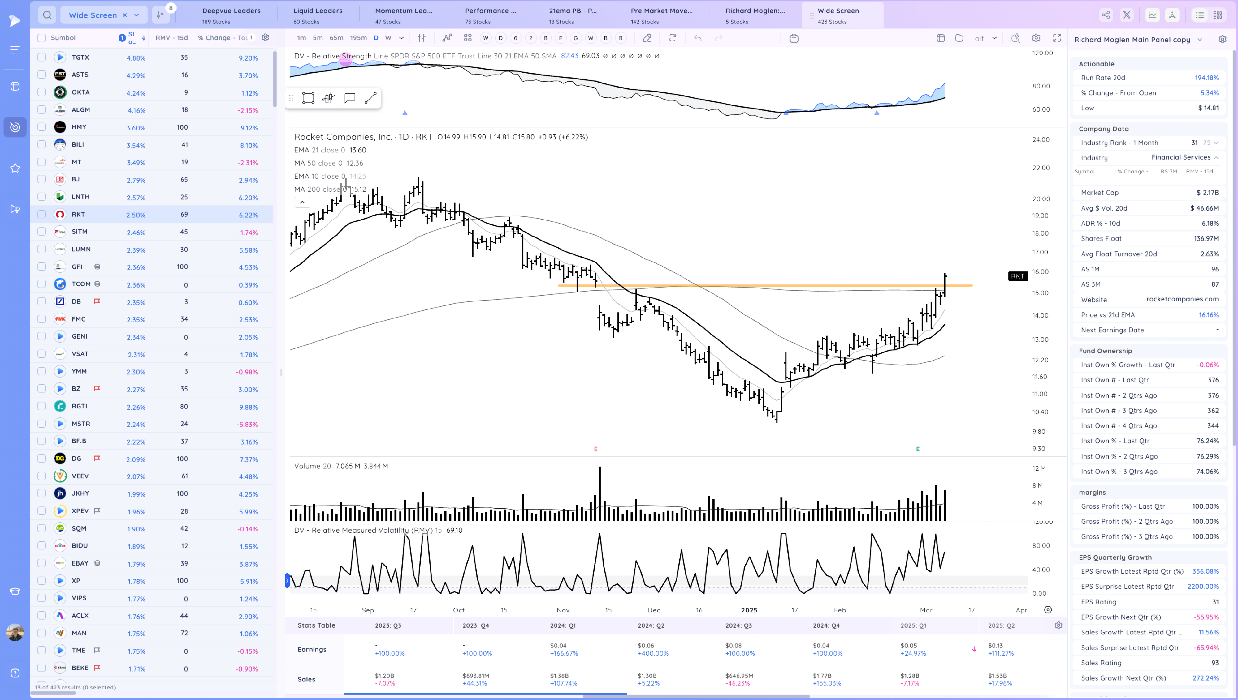1238x700 pixels.
Task: Open the help question mark icon
Action: click(15, 673)
